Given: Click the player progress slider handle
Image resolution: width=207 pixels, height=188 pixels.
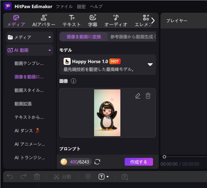Looking at the screenshot, I should (x=164, y=157).
